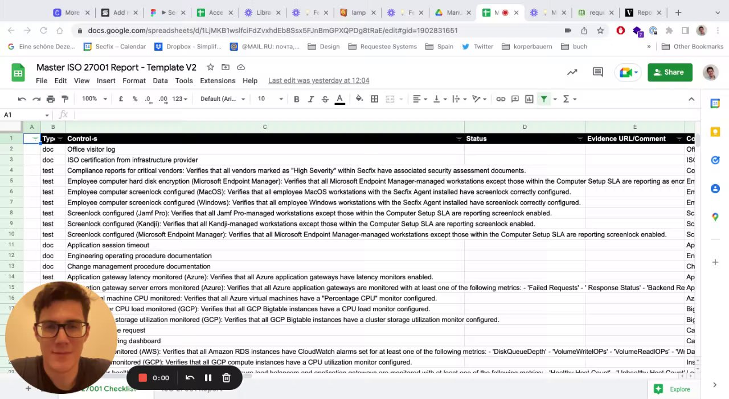
Task: Open comment history icon
Action: click(597, 72)
